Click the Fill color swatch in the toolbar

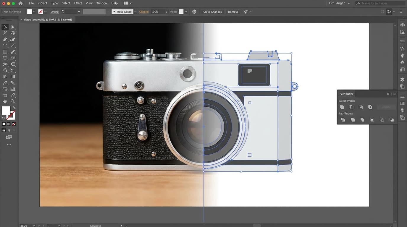(x=7, y=110)
